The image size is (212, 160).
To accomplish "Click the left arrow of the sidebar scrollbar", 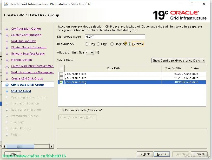I will 4,146.
